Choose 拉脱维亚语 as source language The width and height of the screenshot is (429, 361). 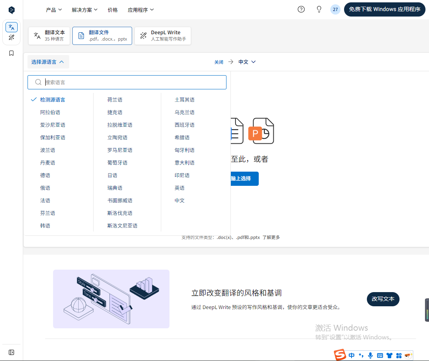[120, 125]
